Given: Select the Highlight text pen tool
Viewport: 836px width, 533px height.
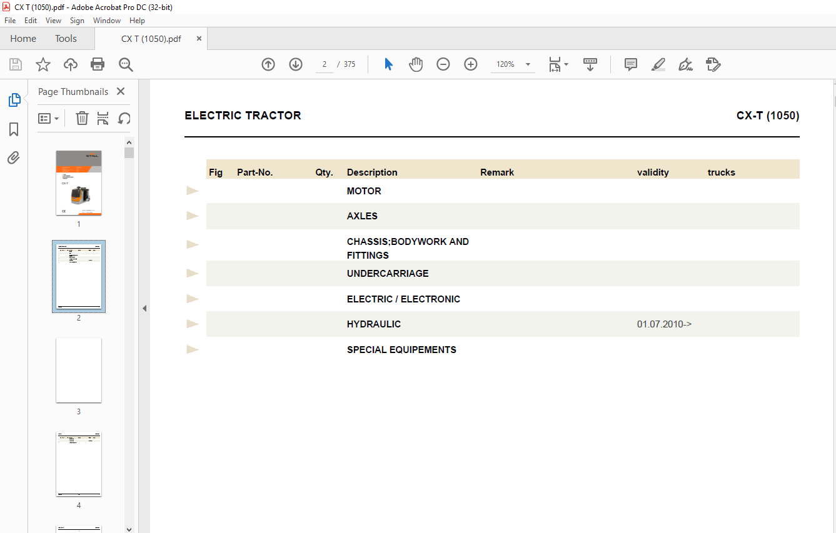Looking at the screenshot, I should [658, 64].
